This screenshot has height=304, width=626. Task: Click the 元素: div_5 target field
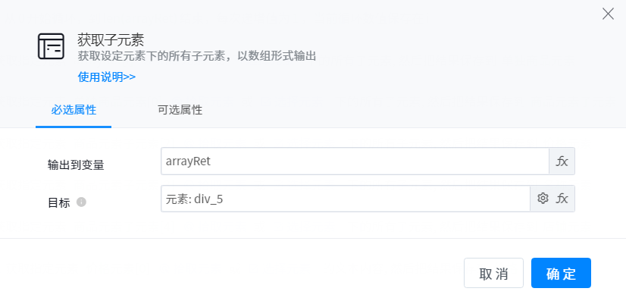345,199
